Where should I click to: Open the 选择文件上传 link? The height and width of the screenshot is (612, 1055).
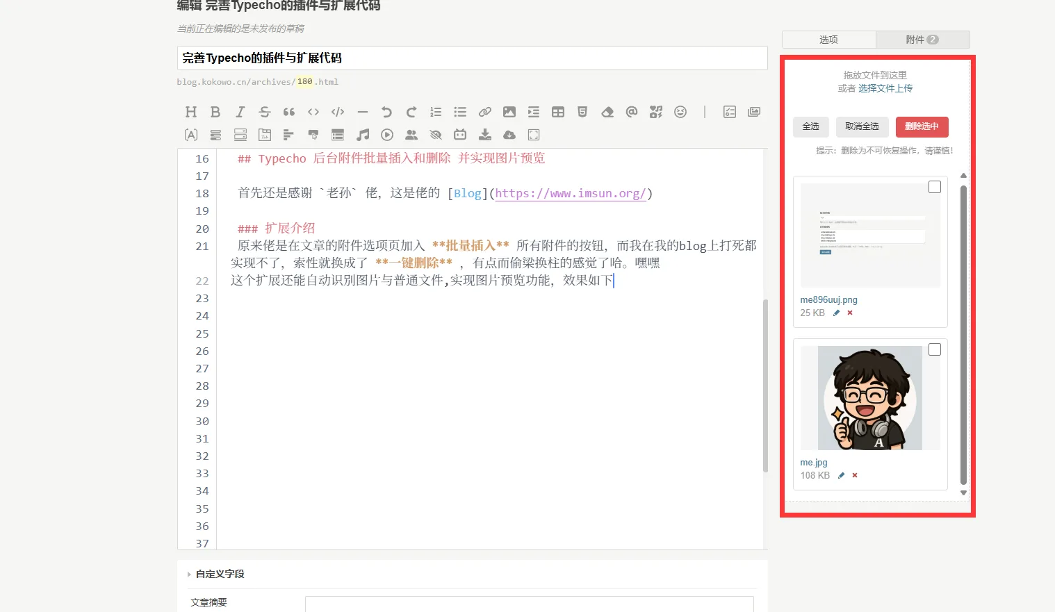point(885,88)
